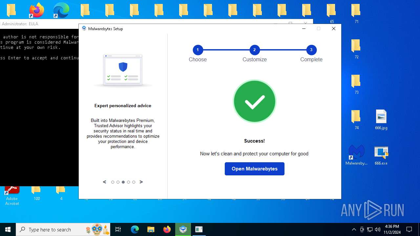Select the fifth carousel dot
Screen dimensions: 420x236
134,182
